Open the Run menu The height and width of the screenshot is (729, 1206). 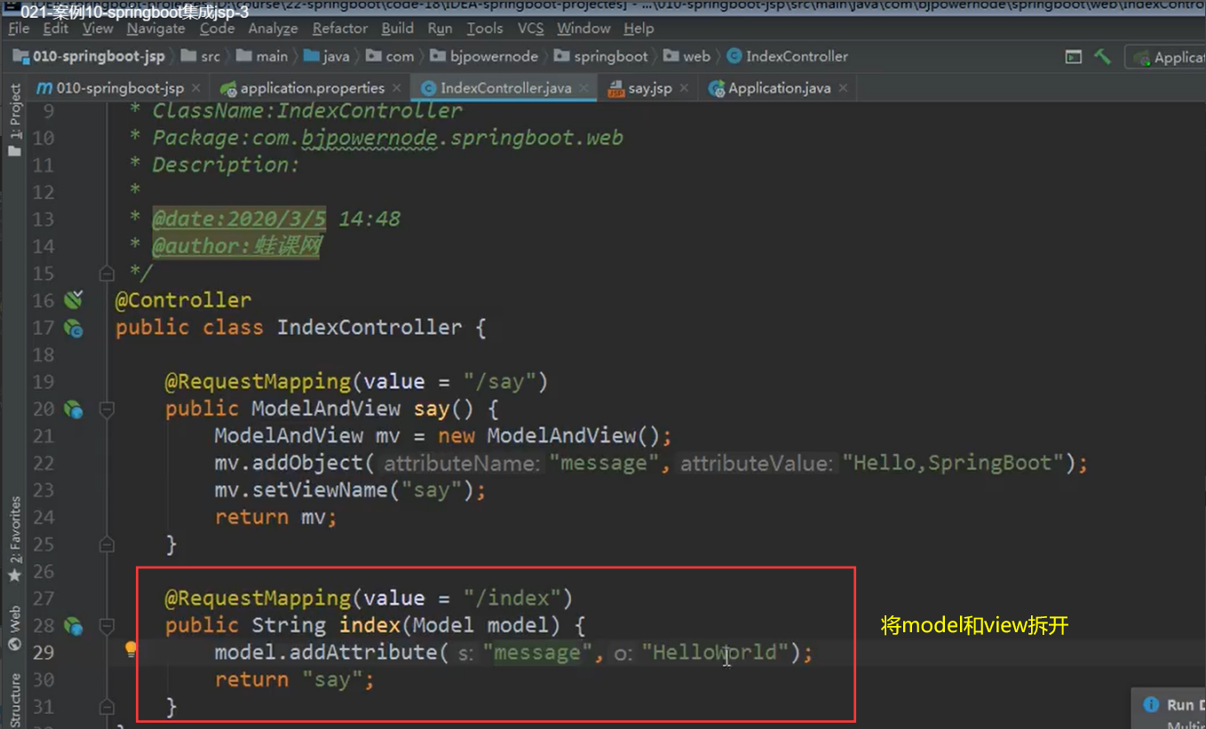point(440,28)
